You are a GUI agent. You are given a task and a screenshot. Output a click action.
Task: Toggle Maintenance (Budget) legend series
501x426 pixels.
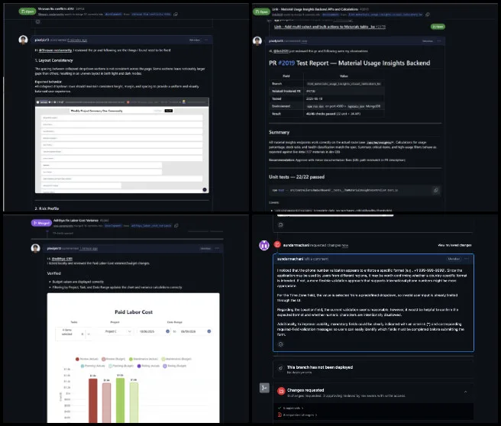(x=176, y=359)
